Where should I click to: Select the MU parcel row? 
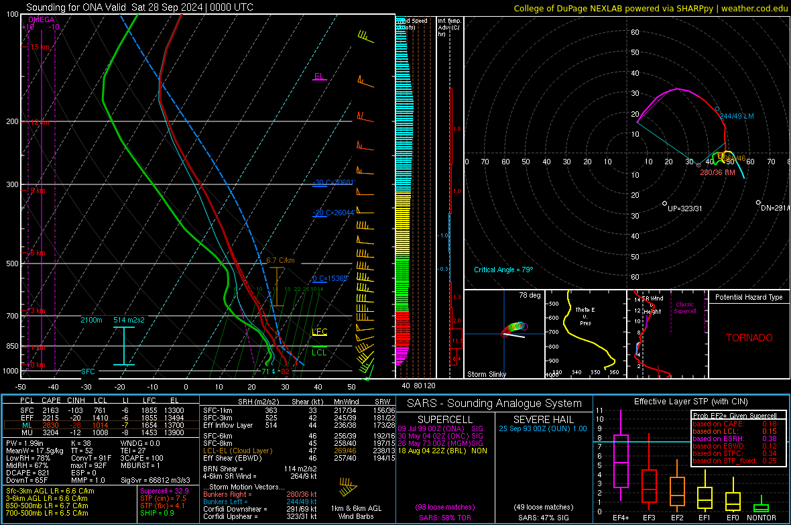pos(101,432)
